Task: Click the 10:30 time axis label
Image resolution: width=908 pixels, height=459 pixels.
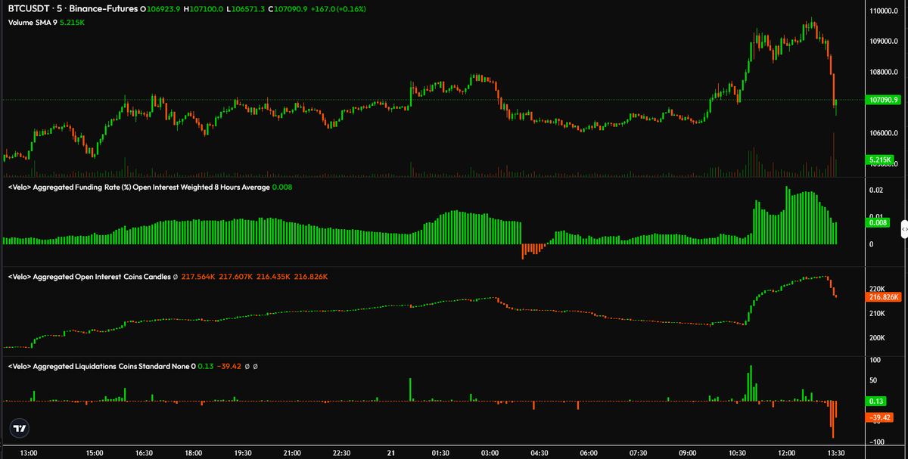Action: pyautogui.click(x=737, y=452)
